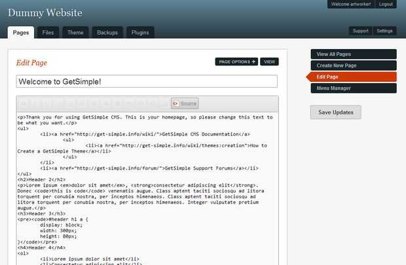Focus the page title field 'Welcome to GetSimple!'
Viewport: 406px width, 265px height.
(147, 82)
